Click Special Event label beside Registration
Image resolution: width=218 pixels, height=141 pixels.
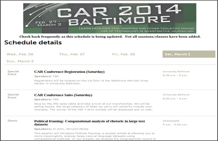click(x=13, y=73)
